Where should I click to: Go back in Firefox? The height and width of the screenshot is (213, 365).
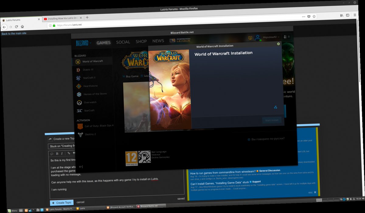4,27
